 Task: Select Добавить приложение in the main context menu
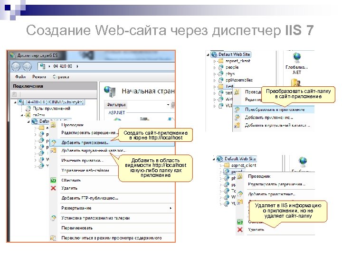point(85,143)
